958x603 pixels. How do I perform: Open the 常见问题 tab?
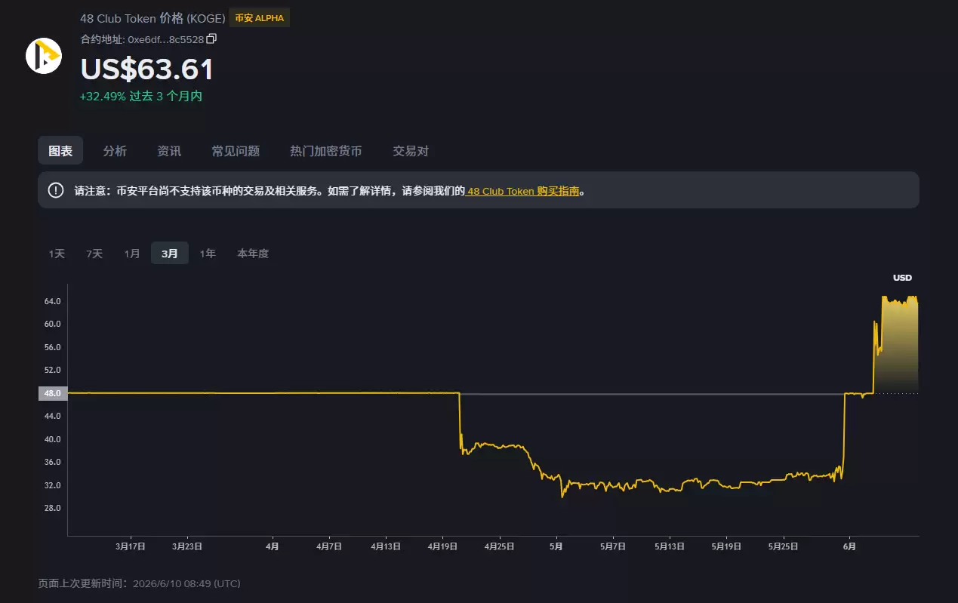point(236,151)
